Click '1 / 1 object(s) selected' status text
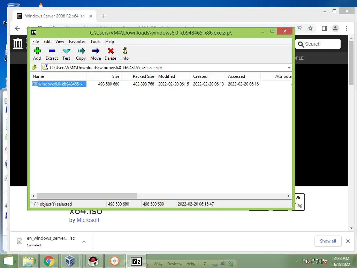Image resolution: width=357 pixels, height=268 pixels. (x=51, y=204)
